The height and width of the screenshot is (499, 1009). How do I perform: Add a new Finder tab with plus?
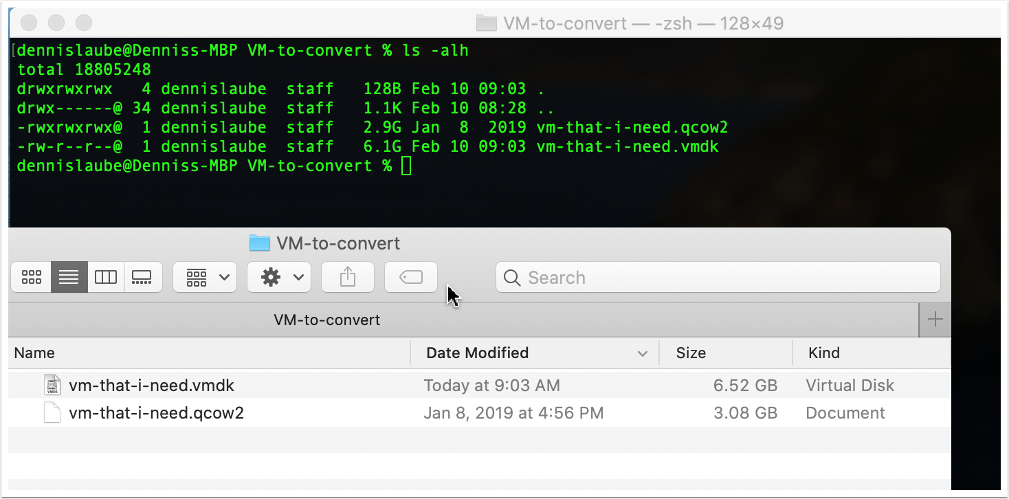935,320
